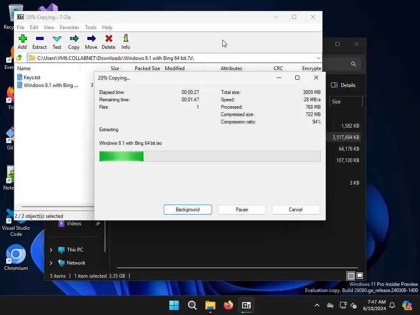Click the search icon in File Explorer
Screen dimensions: 420x315
tap(353, 64)
